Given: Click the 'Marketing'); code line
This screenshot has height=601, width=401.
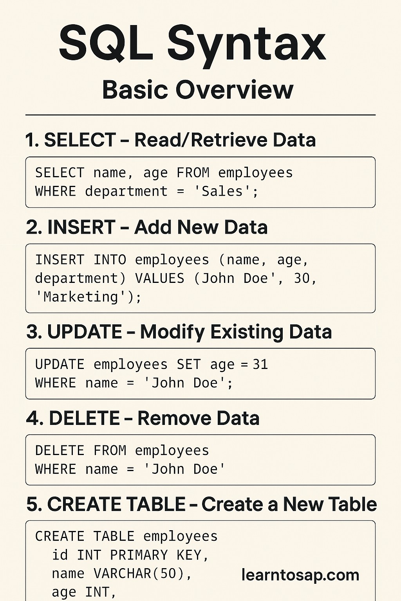Looking at the screenshot, I should [x=89, y=297].
